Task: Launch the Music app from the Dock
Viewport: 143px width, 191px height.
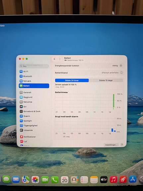Action: [x=113, y=180]
